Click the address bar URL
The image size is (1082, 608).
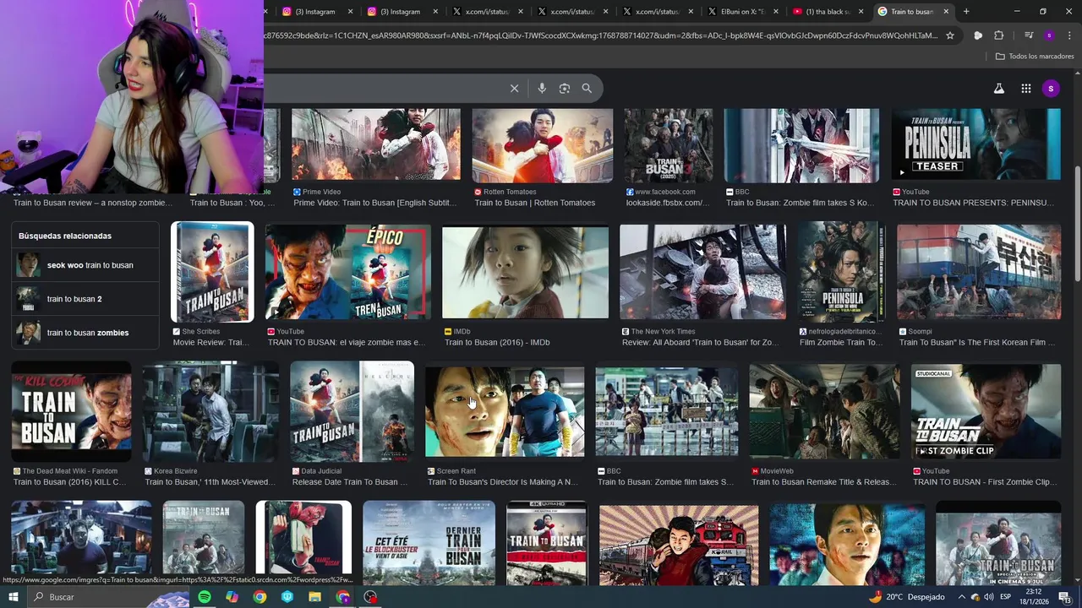(x=600, y=35)
